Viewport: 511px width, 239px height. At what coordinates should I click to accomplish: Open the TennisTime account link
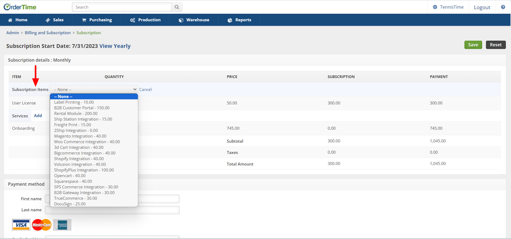coord(452,7)
